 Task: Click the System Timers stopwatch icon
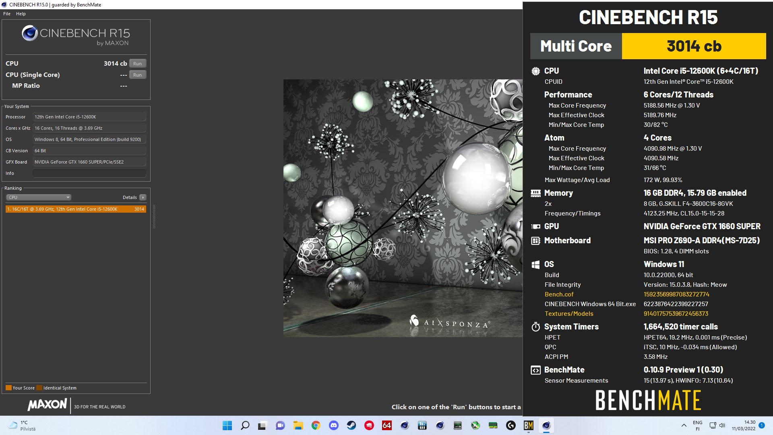click(535, 327)
